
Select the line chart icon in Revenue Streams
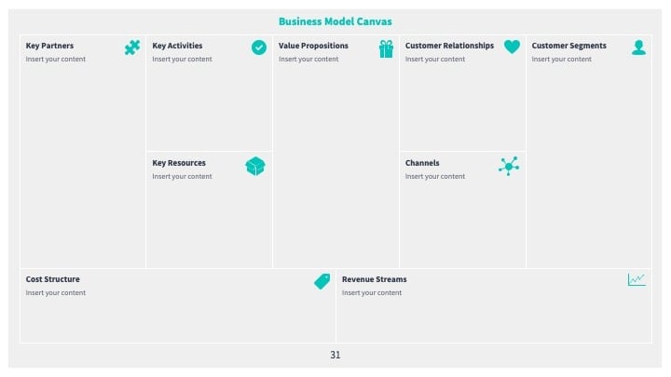click(637, 280)
